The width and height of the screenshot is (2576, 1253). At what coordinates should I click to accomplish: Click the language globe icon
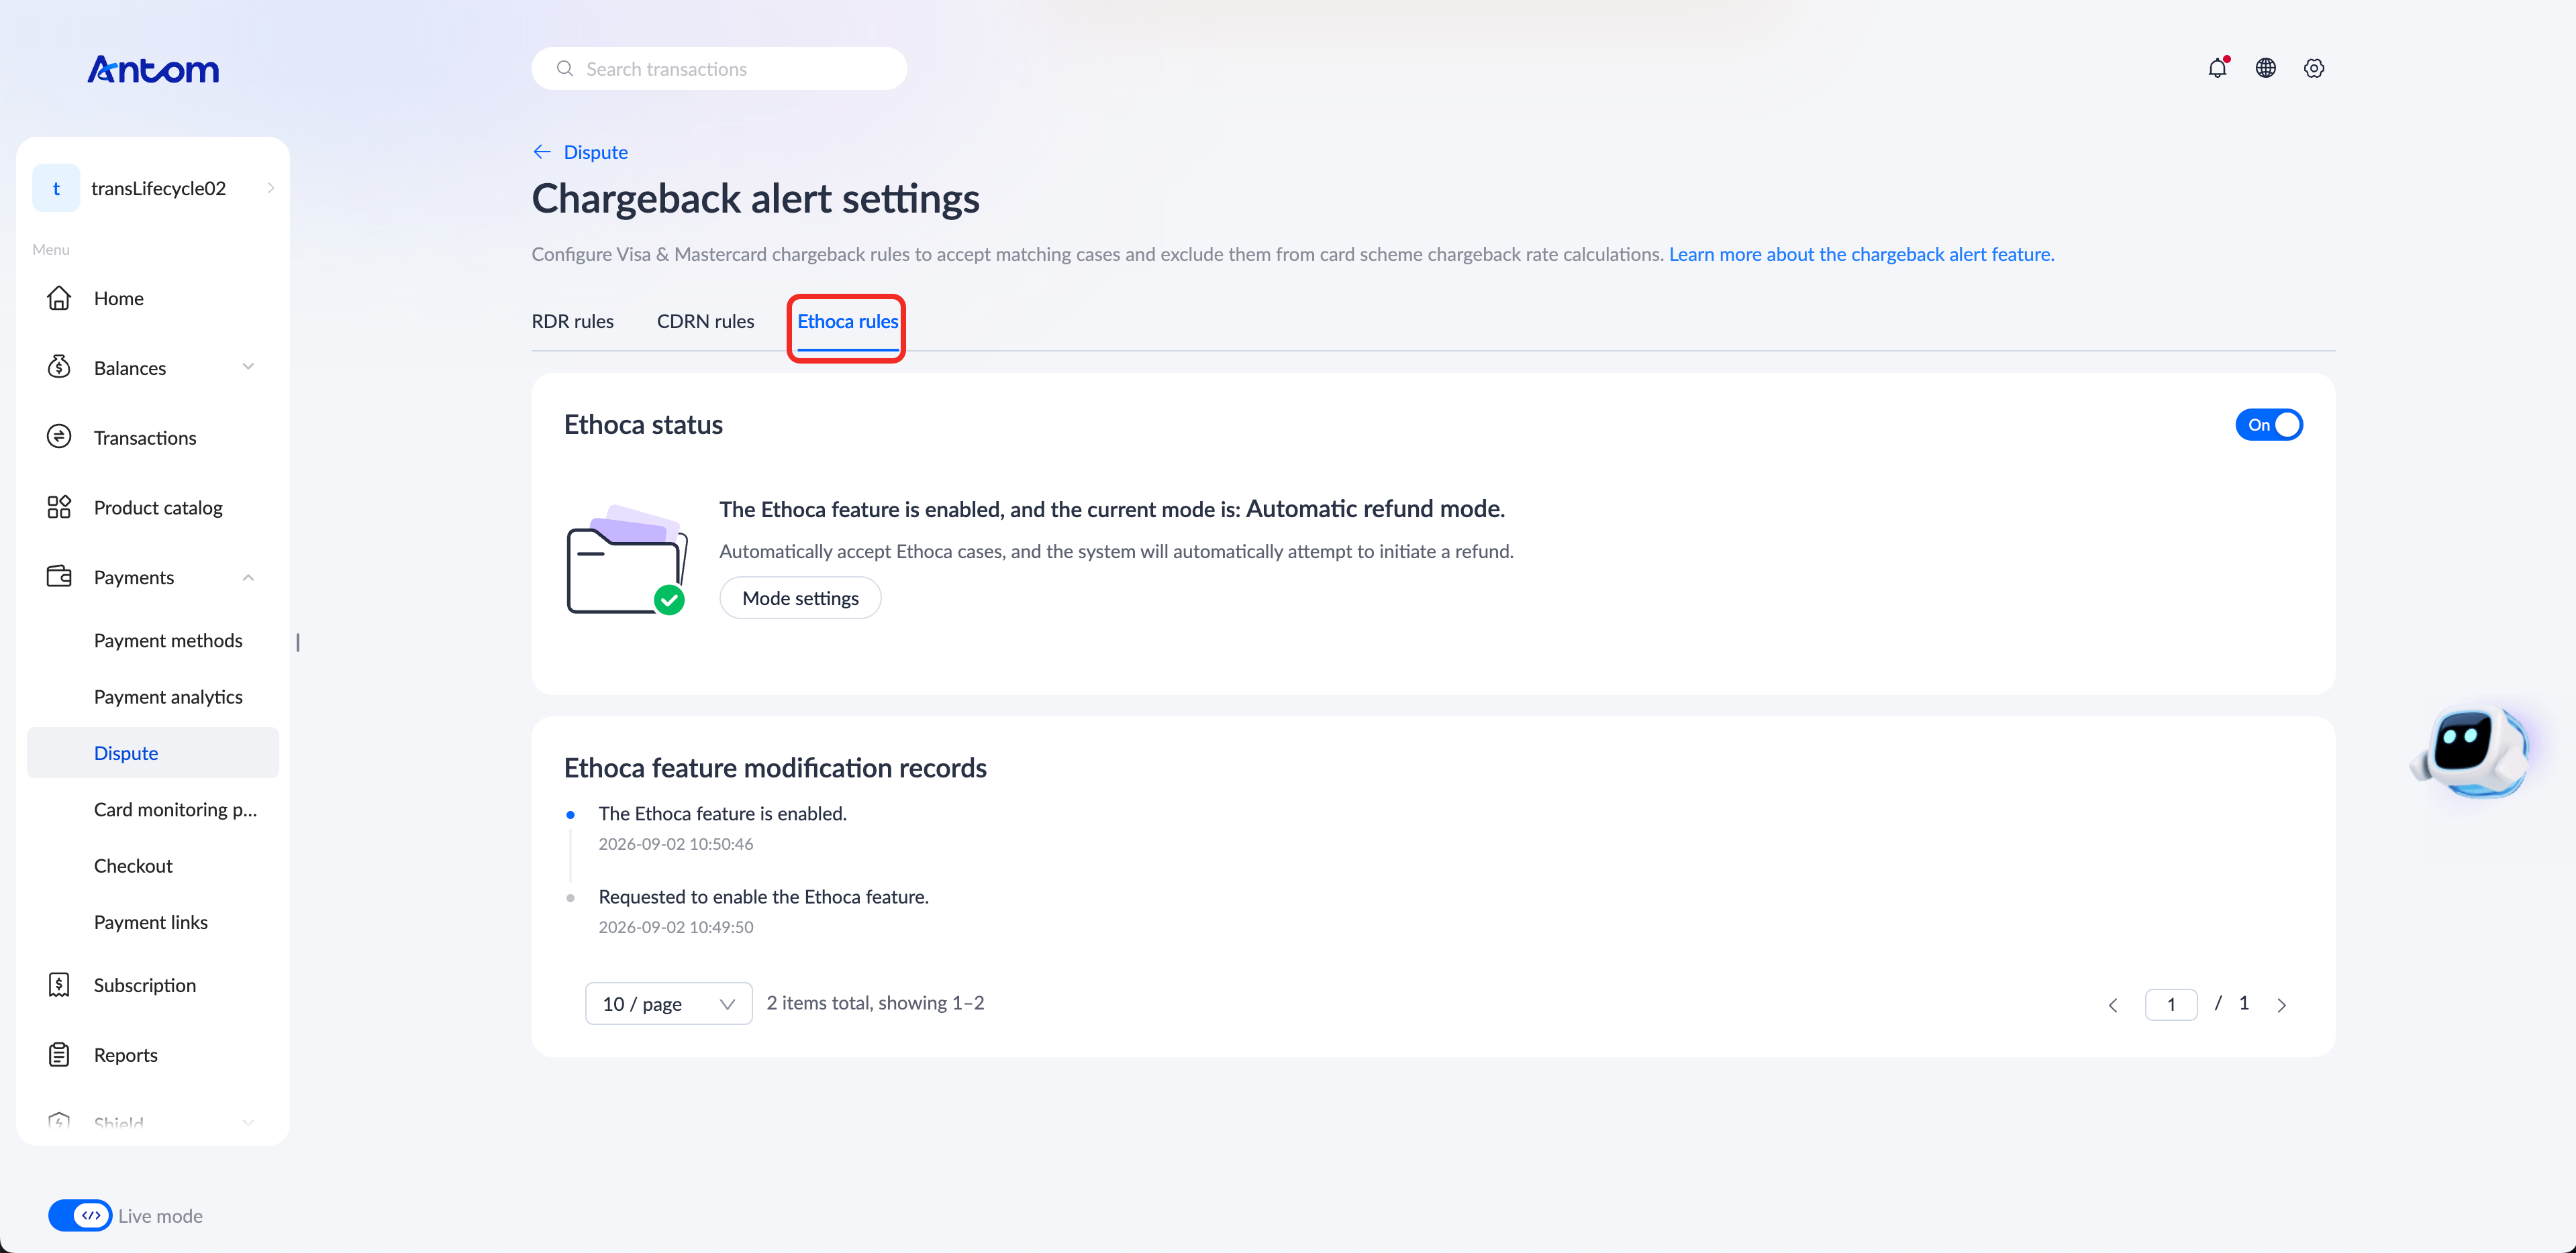pyautogui.click(x=2266, y=68)
